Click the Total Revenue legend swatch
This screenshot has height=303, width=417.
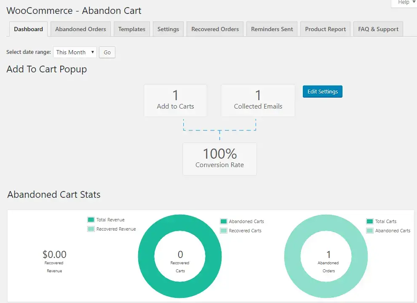(x=91, y=220)
